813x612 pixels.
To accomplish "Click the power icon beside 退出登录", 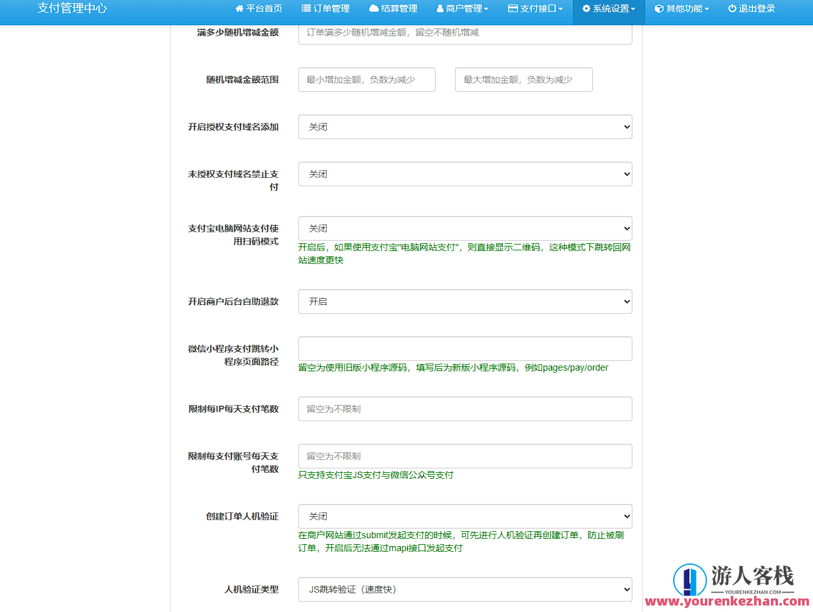I will 732,9.
